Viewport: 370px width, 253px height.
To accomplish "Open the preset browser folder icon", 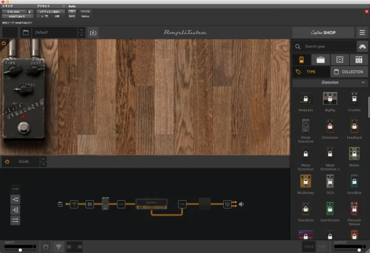I will click(26, 32).
